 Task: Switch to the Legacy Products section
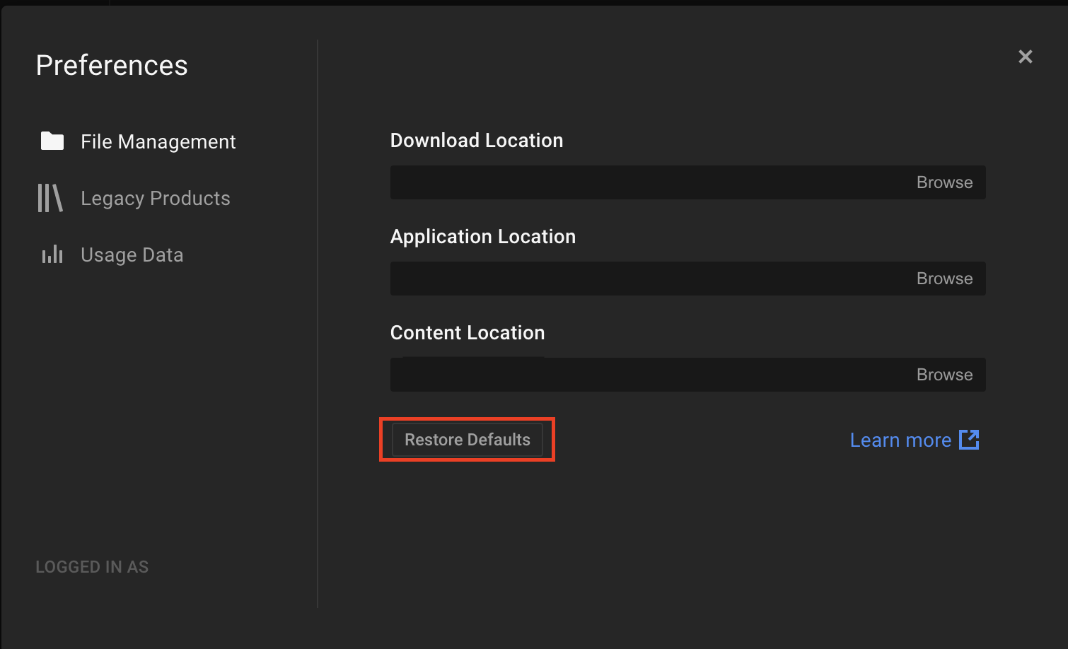[x=156, y=198]
